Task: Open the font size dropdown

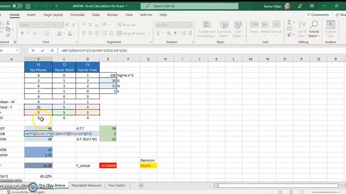Action: (62, 25)
